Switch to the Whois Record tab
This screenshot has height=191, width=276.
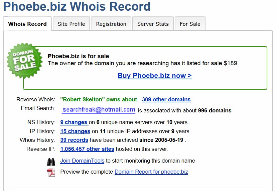click(27, 24)
